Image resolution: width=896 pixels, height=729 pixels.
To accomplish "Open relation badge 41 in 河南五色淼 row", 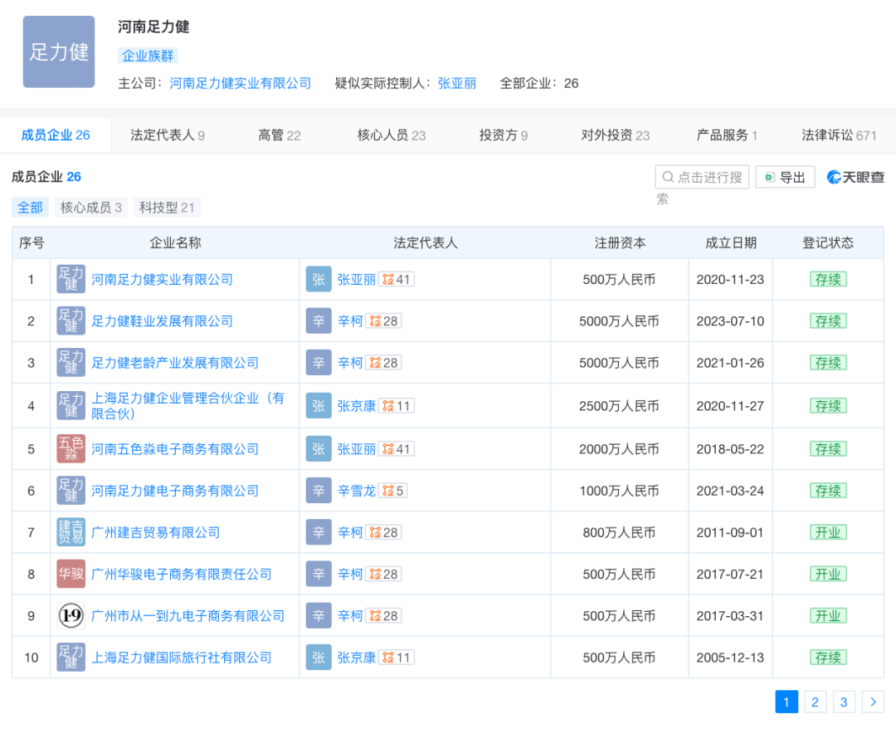I will tap(396, 449).
